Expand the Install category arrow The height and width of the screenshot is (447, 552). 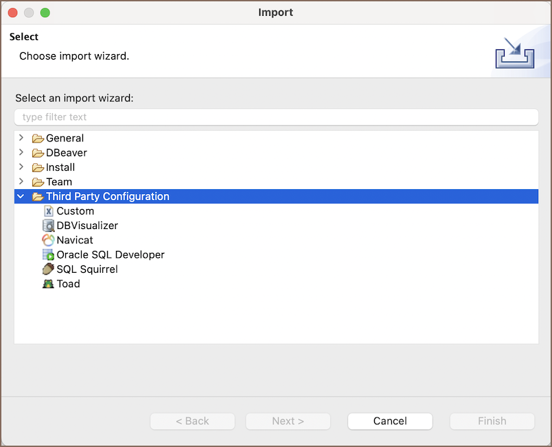[x=21, y=167]
